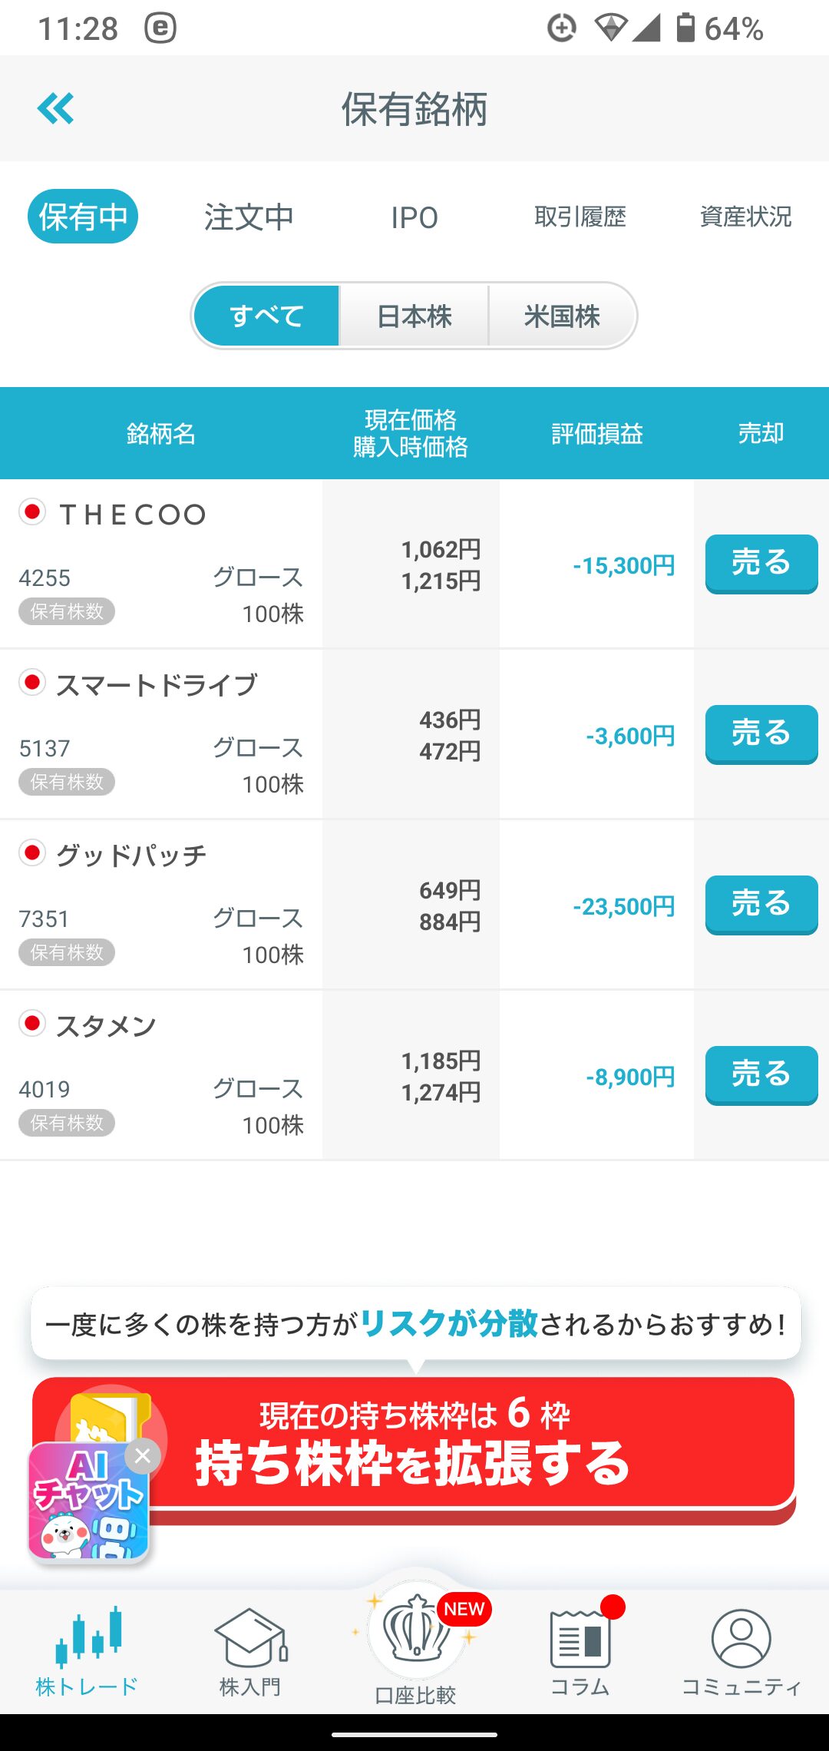Dismiss the AIチャット floating badge

(143, 1456)
